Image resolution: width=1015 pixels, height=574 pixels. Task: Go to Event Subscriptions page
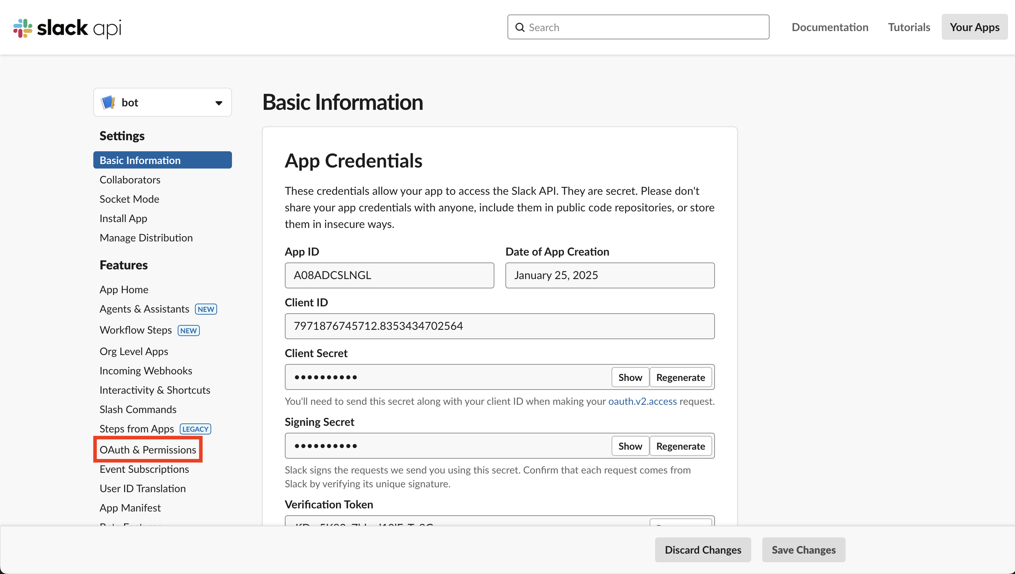point(144,469)
